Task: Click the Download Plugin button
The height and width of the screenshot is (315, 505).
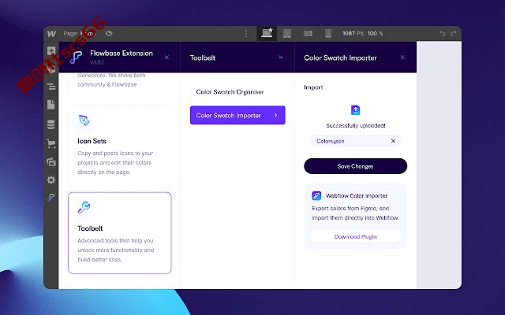Action: tap(356, 237)
